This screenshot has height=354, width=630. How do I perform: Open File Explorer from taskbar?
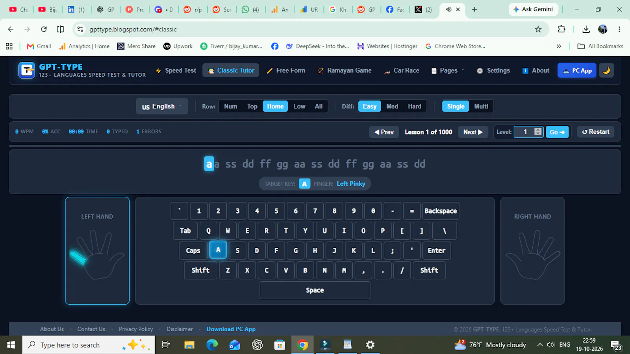coord(189,345)
